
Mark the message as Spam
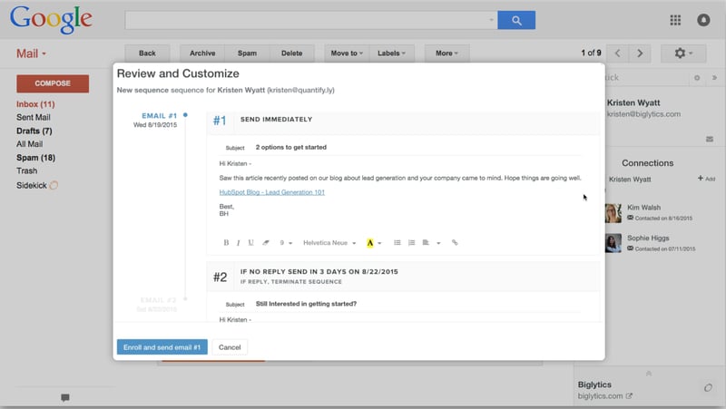[247, 54]
